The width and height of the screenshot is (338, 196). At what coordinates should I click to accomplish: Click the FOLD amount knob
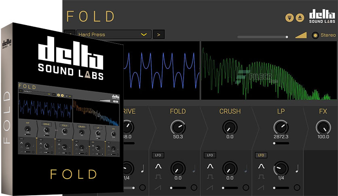pyautogui.click(x=178, y=127)
